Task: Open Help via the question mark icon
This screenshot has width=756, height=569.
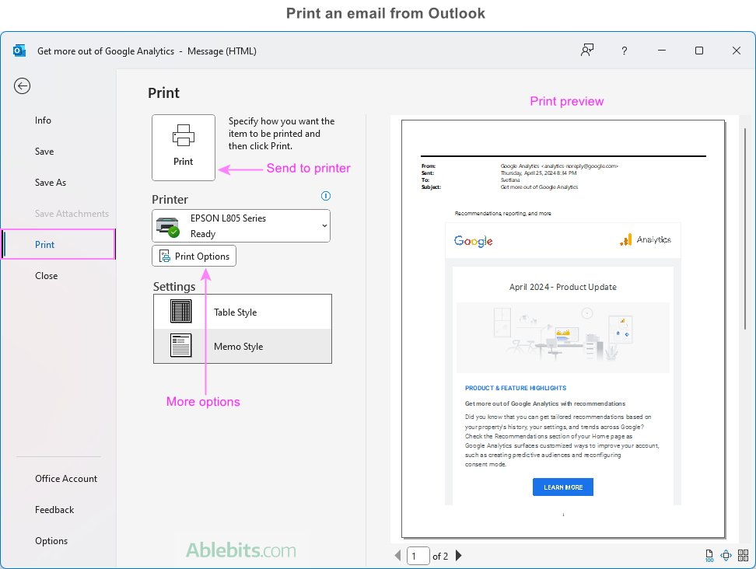Action: click(x=624, y=50)
